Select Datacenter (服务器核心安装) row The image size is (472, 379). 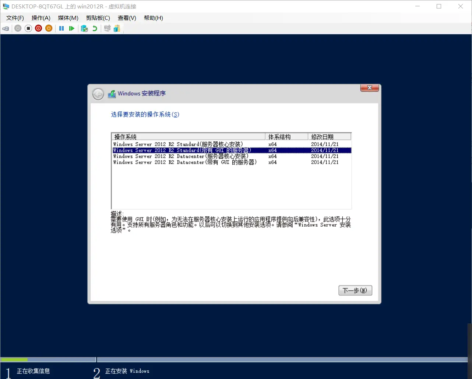232,156
